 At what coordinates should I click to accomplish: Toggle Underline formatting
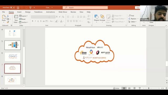click(x=38, y=21)
